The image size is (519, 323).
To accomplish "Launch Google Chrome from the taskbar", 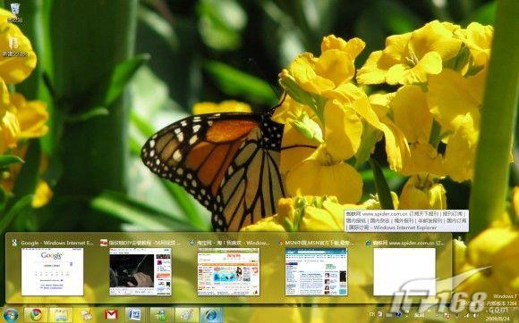I will [x=36, y=315].
